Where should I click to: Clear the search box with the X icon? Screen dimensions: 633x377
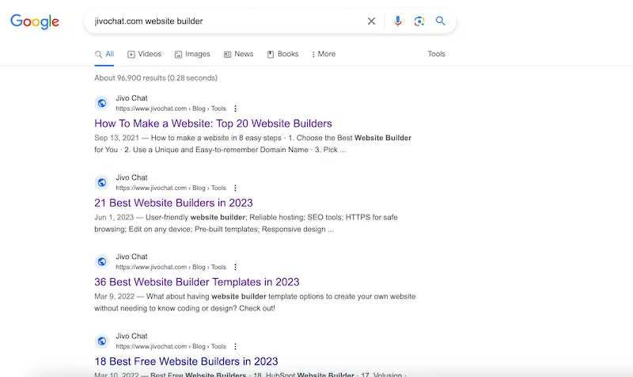coord(371,21)
